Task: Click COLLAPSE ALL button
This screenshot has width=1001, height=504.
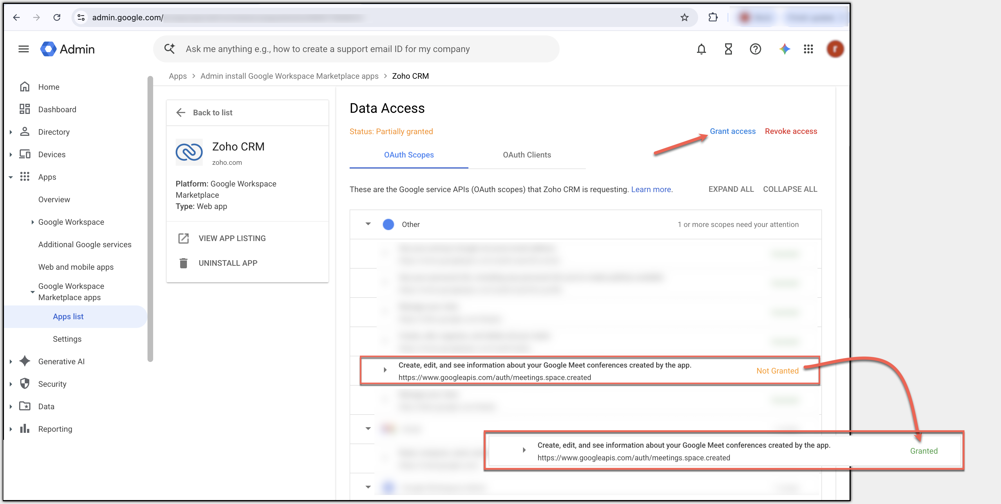Action: (790, 189)
